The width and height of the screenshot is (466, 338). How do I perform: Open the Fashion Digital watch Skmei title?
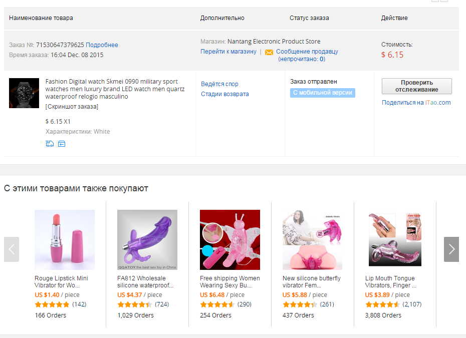(115, 89)
